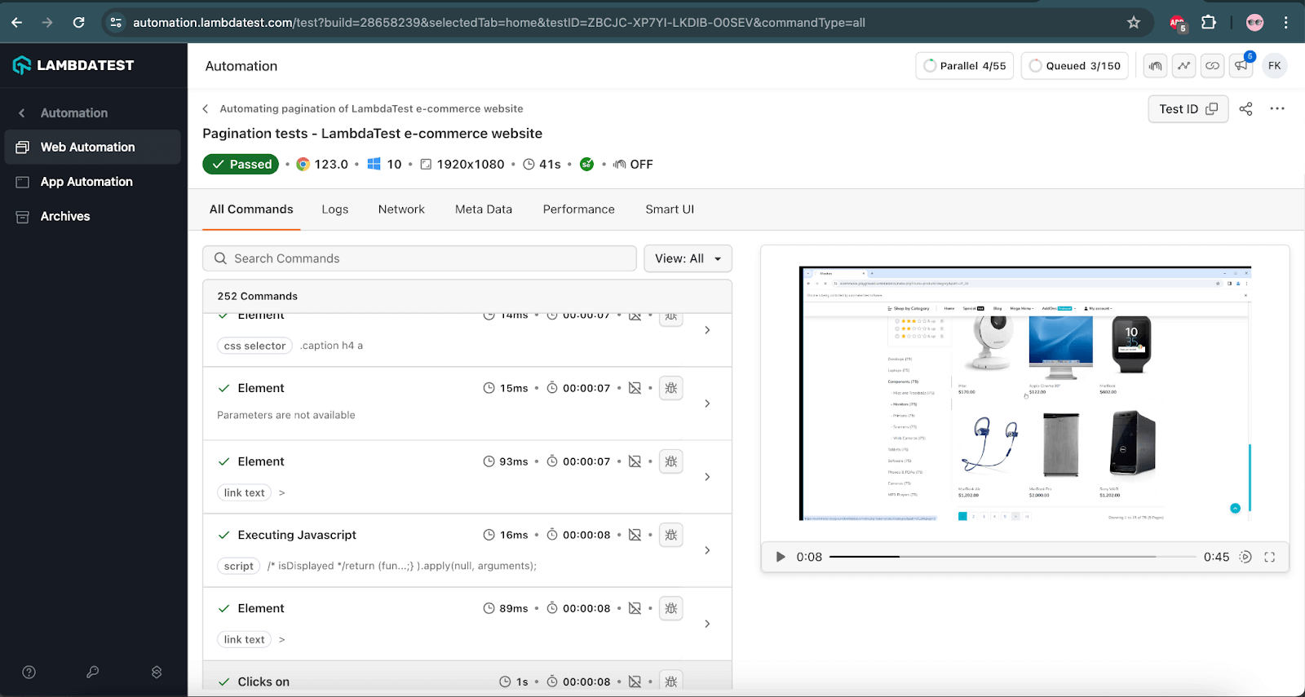Reload the browser page

coord(78,23)
